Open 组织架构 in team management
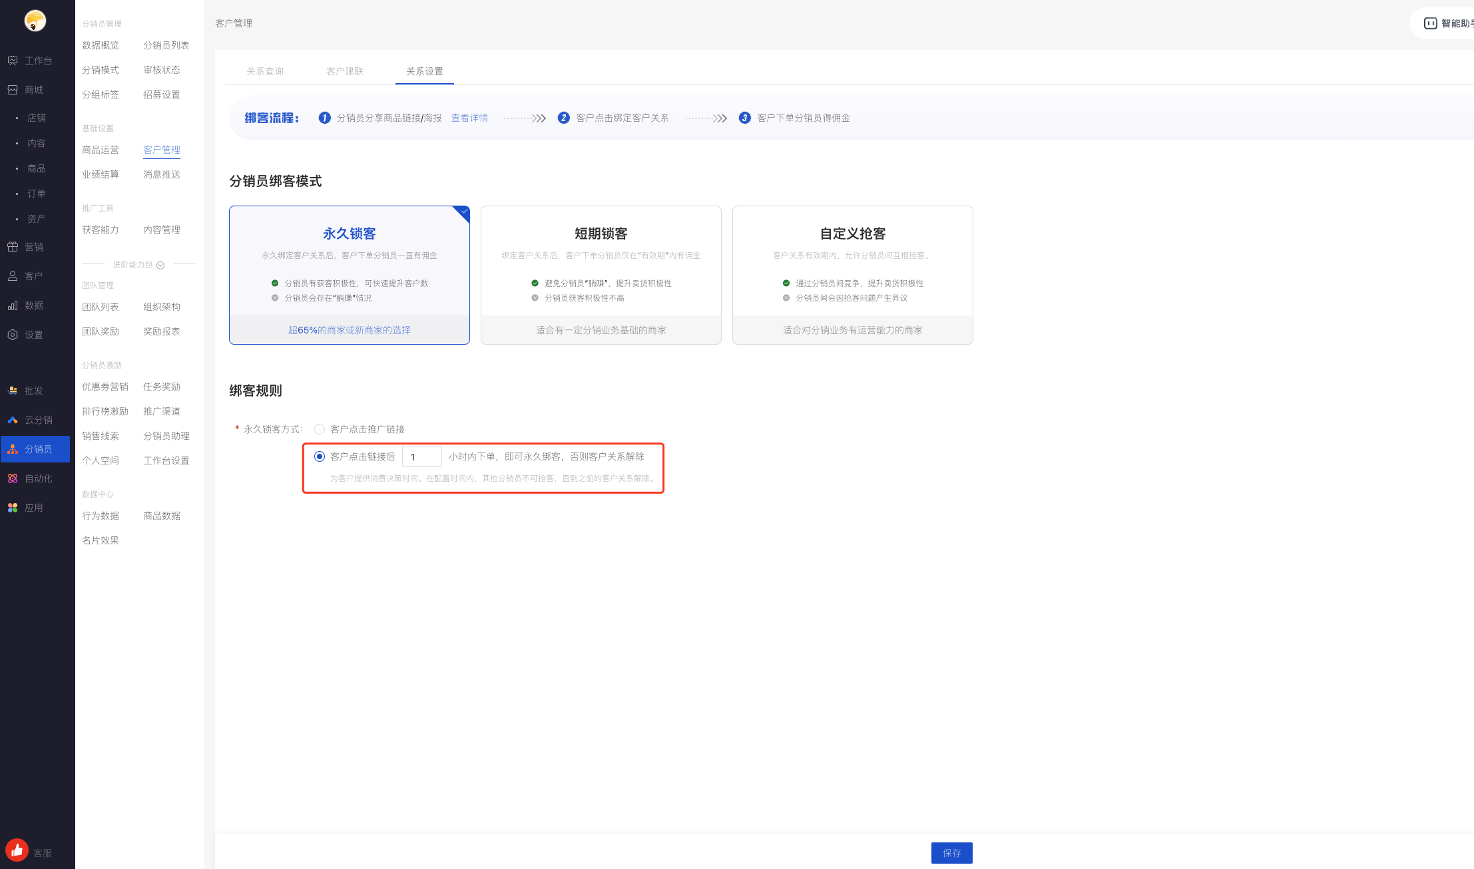Image resolution: width=1474 pixels, height=869 pixels. pos(162,307)
